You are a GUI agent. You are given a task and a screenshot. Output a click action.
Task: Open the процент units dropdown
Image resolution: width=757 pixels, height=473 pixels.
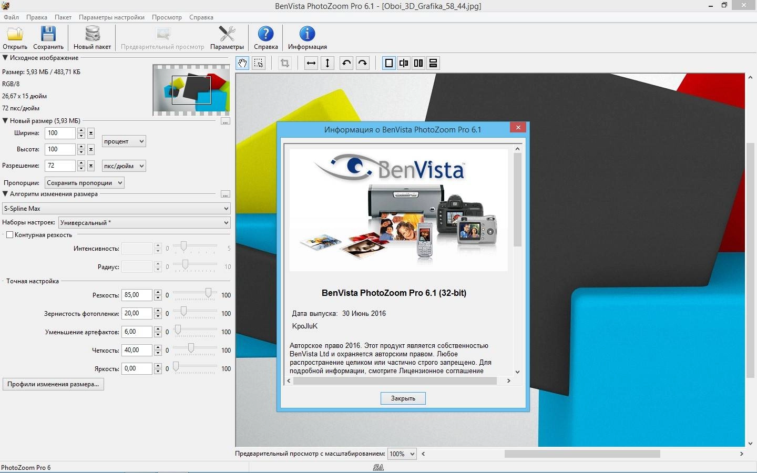click(124, 141)
